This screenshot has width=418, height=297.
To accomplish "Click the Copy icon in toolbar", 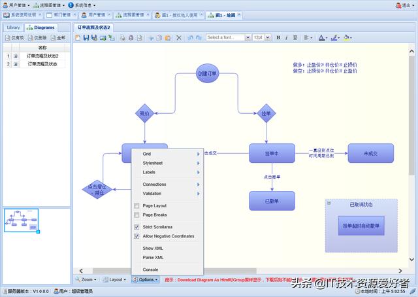I will [x=159, y=38].
